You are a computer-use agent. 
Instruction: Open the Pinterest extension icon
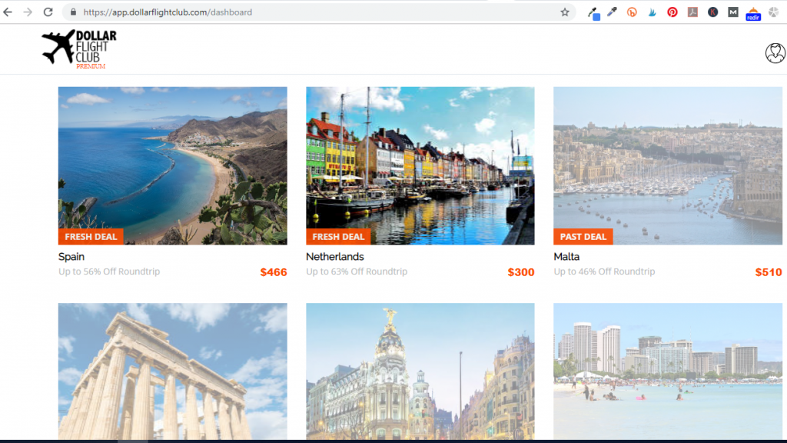(672, 12)
